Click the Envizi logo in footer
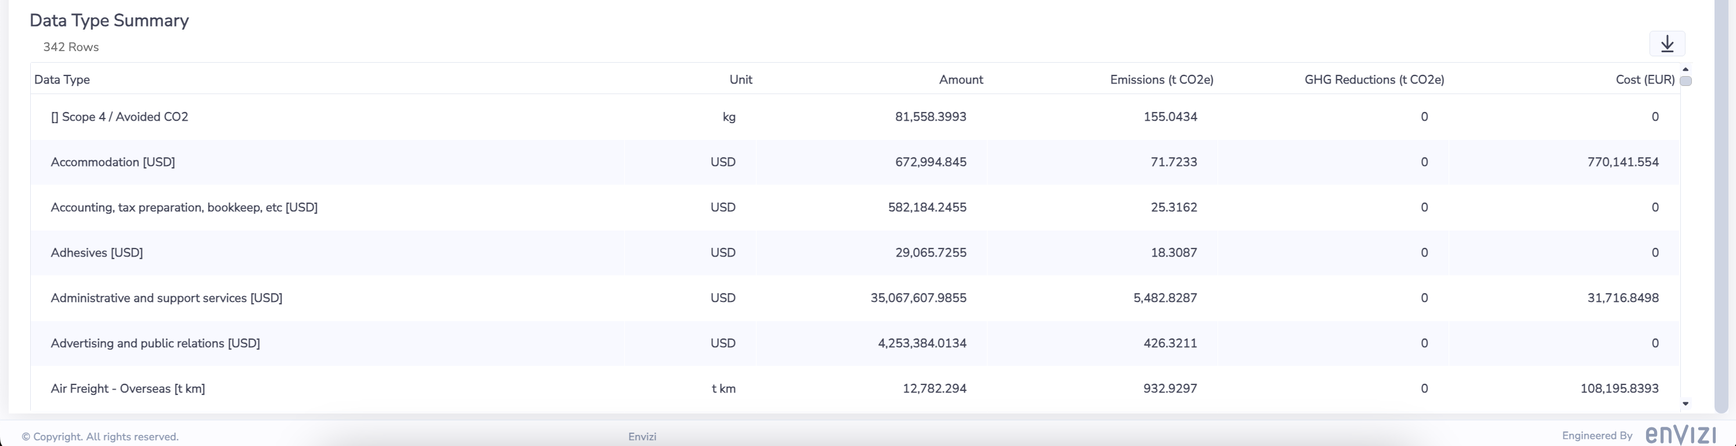1736x446 pixels. click(1680, 434)
